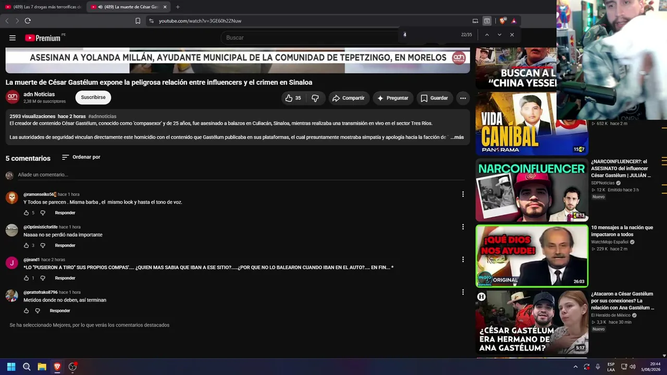Like the jeand1 comment
Screen dimensions: 667x375
tap(26, 278)
